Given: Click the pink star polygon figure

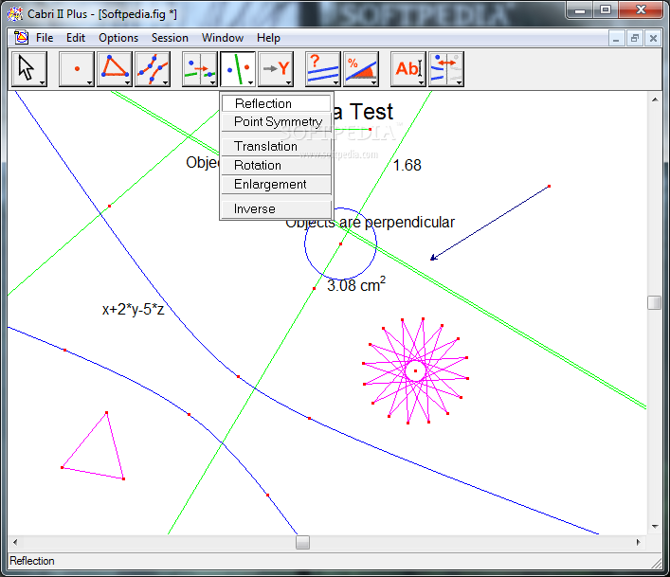Looking at the screenshot, I should click(415, 370).
